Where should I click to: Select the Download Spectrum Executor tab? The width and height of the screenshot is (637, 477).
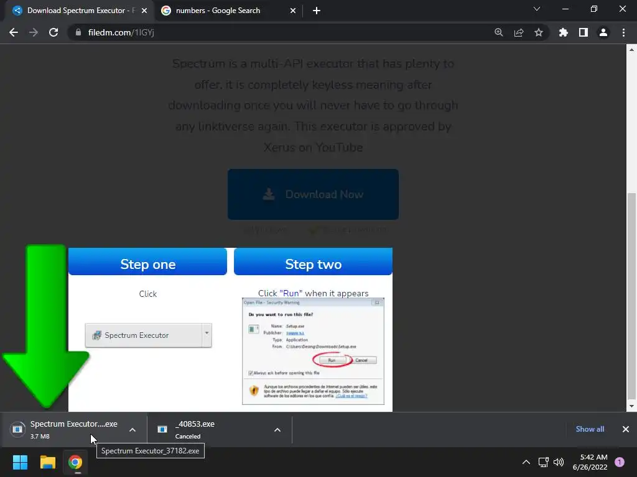point(80,11)
